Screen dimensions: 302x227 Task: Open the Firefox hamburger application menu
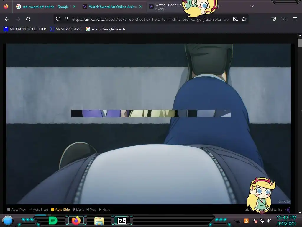tap(295, 19)
